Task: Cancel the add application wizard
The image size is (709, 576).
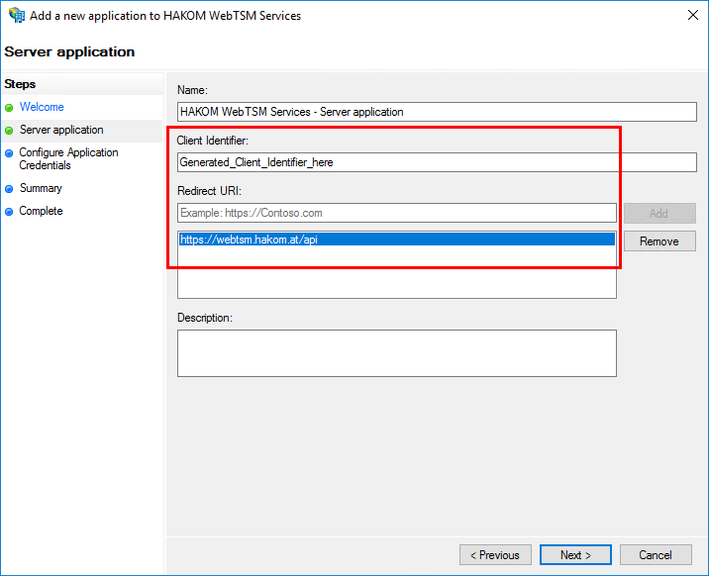Action: [656, 555]
